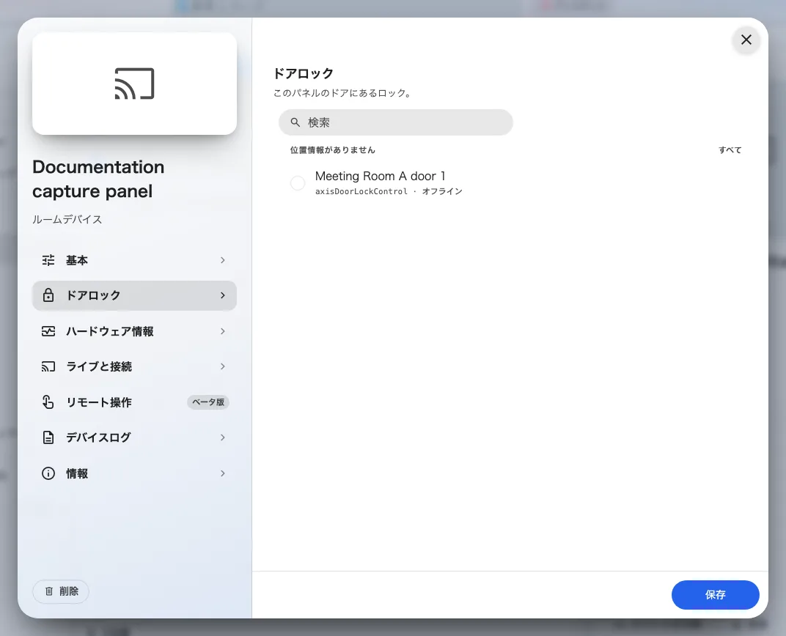Click the padlock icon beside ドアロック
Image resolution: width=786 pixels, height=636 pixels.
click(48, 295)
